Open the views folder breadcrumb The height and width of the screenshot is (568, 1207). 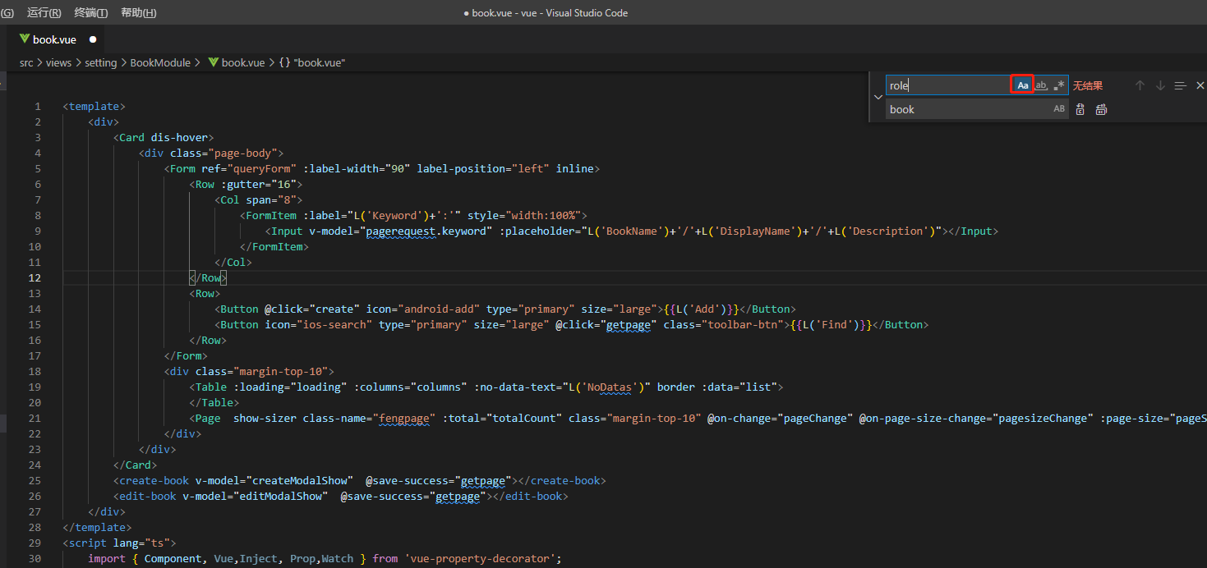pos(58,62)
